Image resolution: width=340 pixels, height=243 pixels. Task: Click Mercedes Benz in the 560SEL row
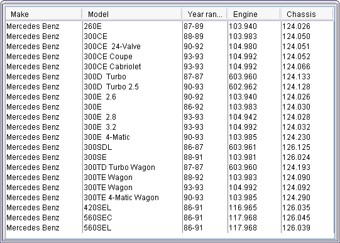[x=33, y=228]
